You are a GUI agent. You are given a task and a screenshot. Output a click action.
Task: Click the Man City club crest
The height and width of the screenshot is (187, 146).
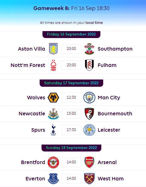point(89,97)
